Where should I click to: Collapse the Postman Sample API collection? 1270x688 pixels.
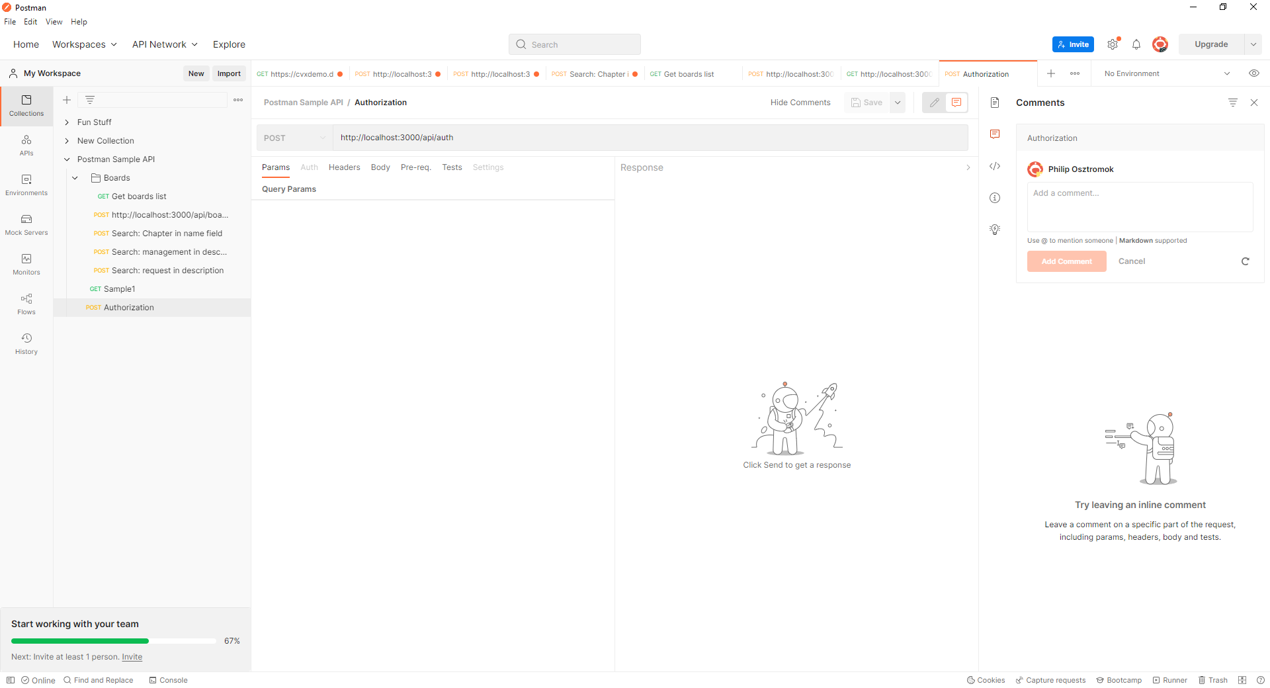click(x=67, y=159)
